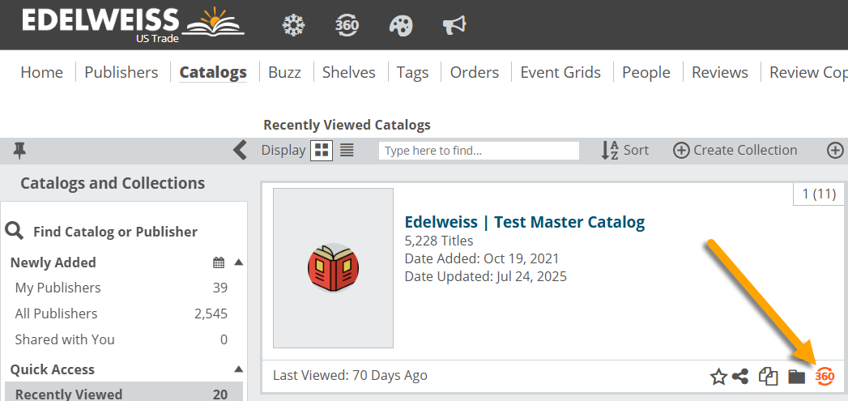Click the Type here to find field
Viewport: 848px width, 401px height.
[x=479, y=151]
